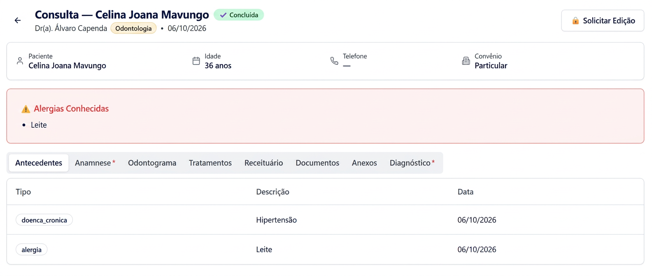This screenshot has height=276, width=652.
Task: Click the patient person icon
Action: click(x=20, y=61)
